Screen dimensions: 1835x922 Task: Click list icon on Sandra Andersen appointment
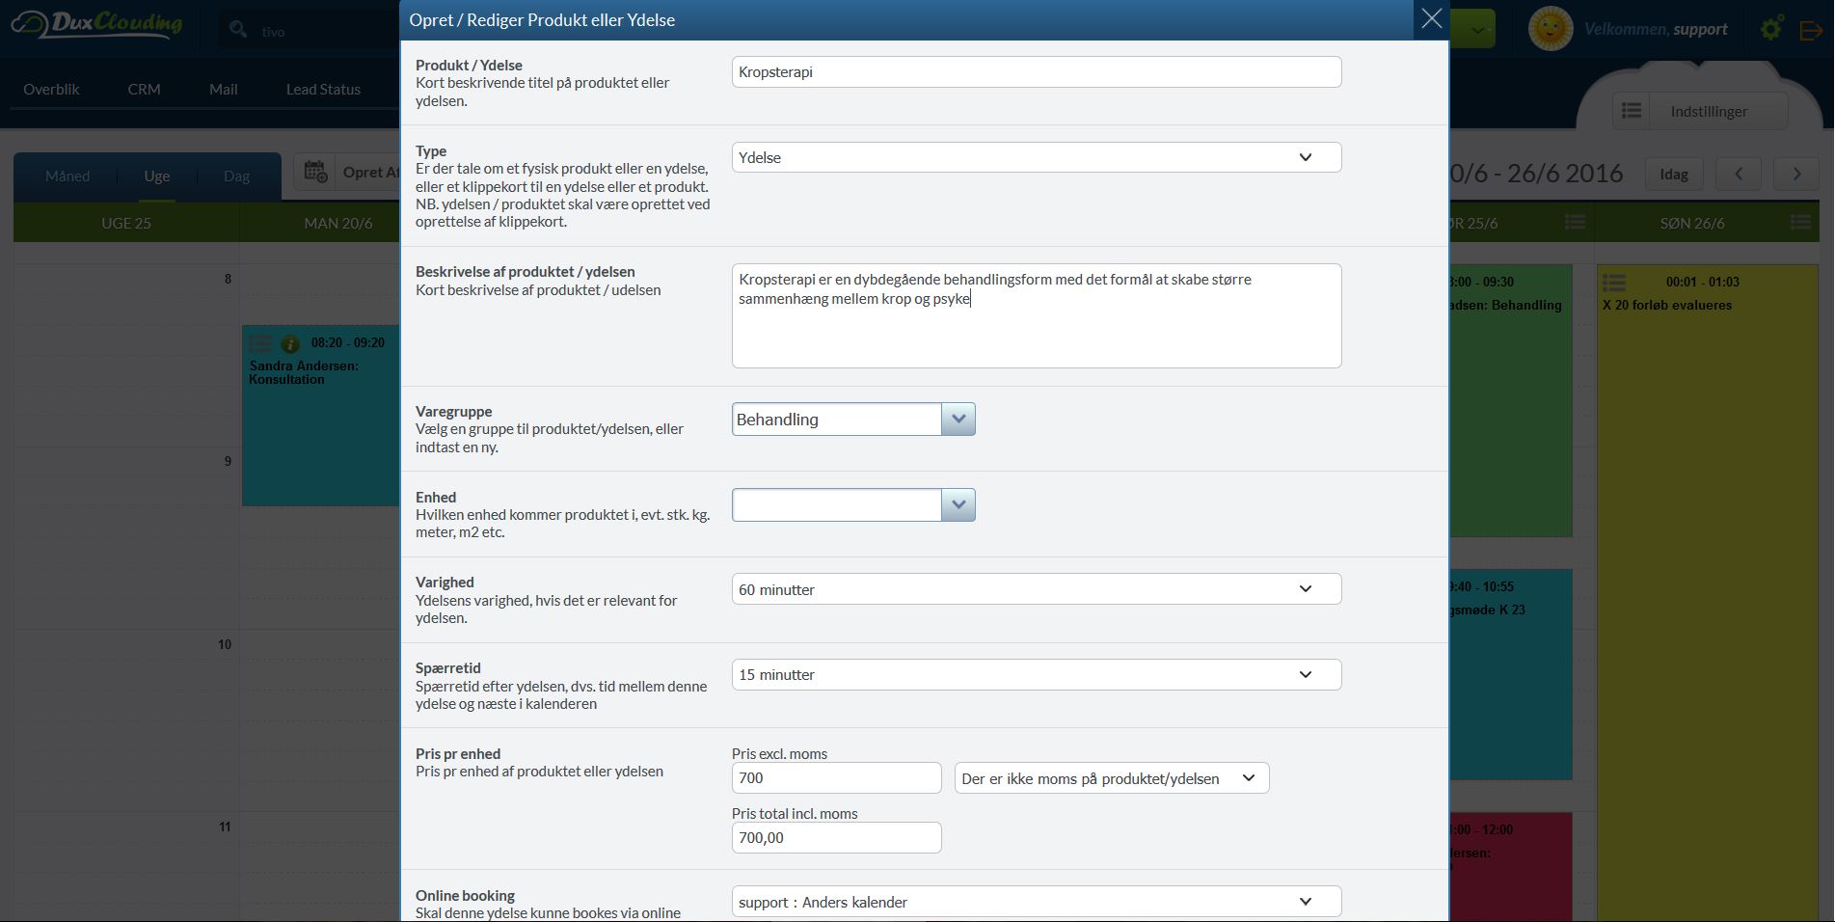(260, 343)
